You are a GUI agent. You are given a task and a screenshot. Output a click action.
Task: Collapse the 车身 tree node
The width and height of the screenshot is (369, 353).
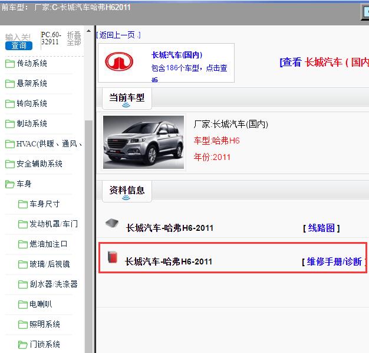point(24,184)
